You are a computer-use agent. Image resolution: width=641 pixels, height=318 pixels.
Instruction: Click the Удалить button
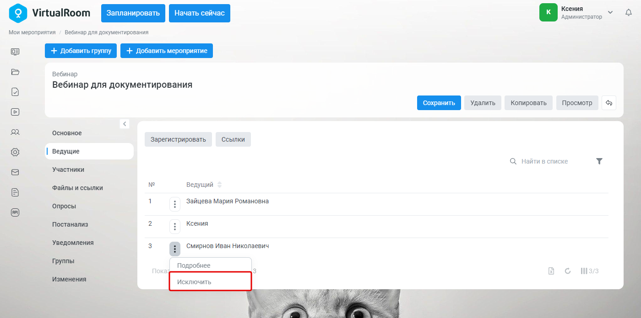point(483,103)
